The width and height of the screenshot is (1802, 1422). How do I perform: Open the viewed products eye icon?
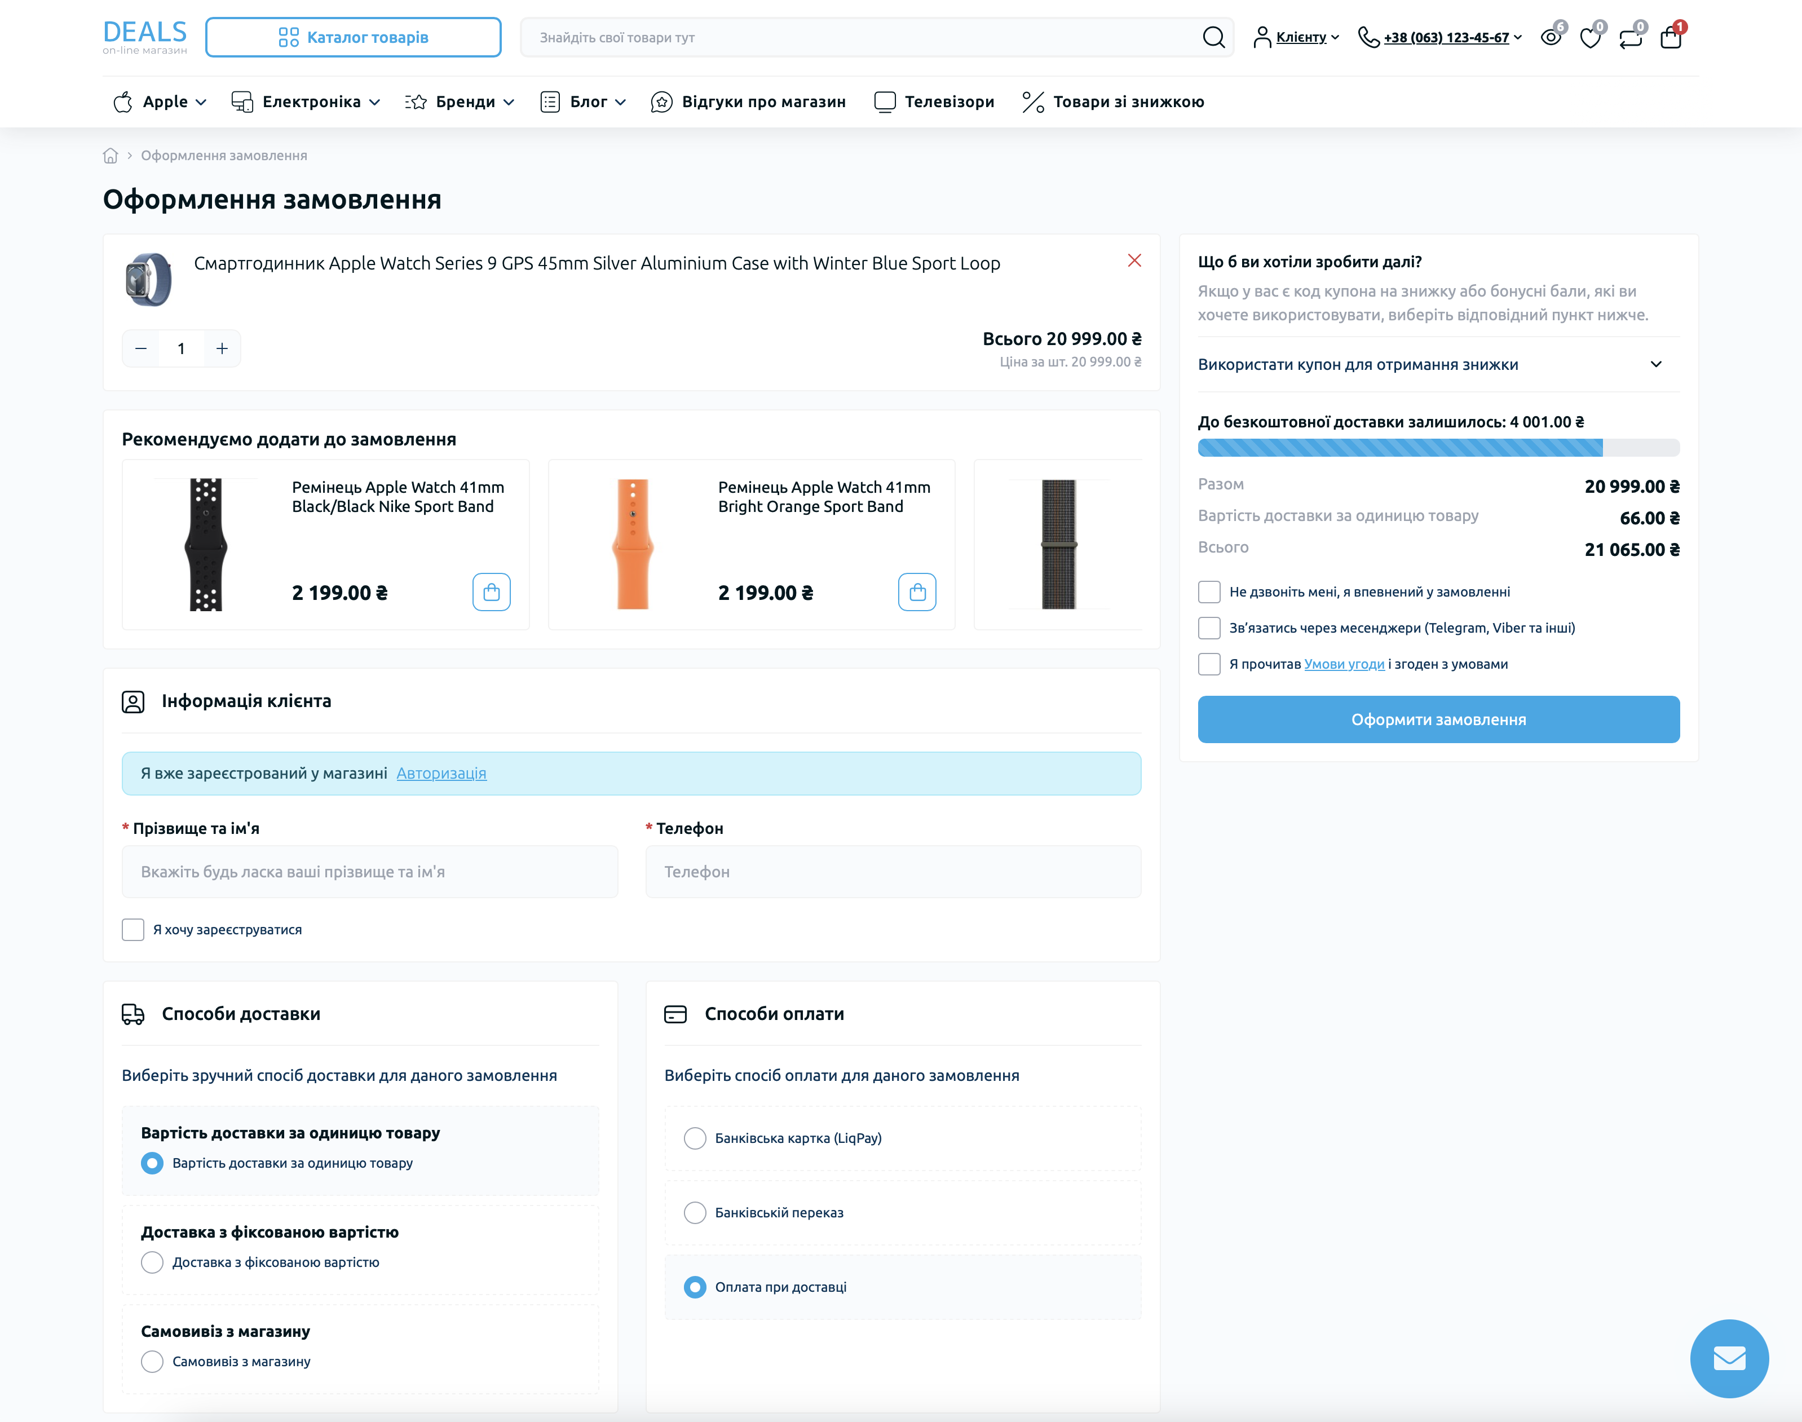click(x=1551, y=37)
